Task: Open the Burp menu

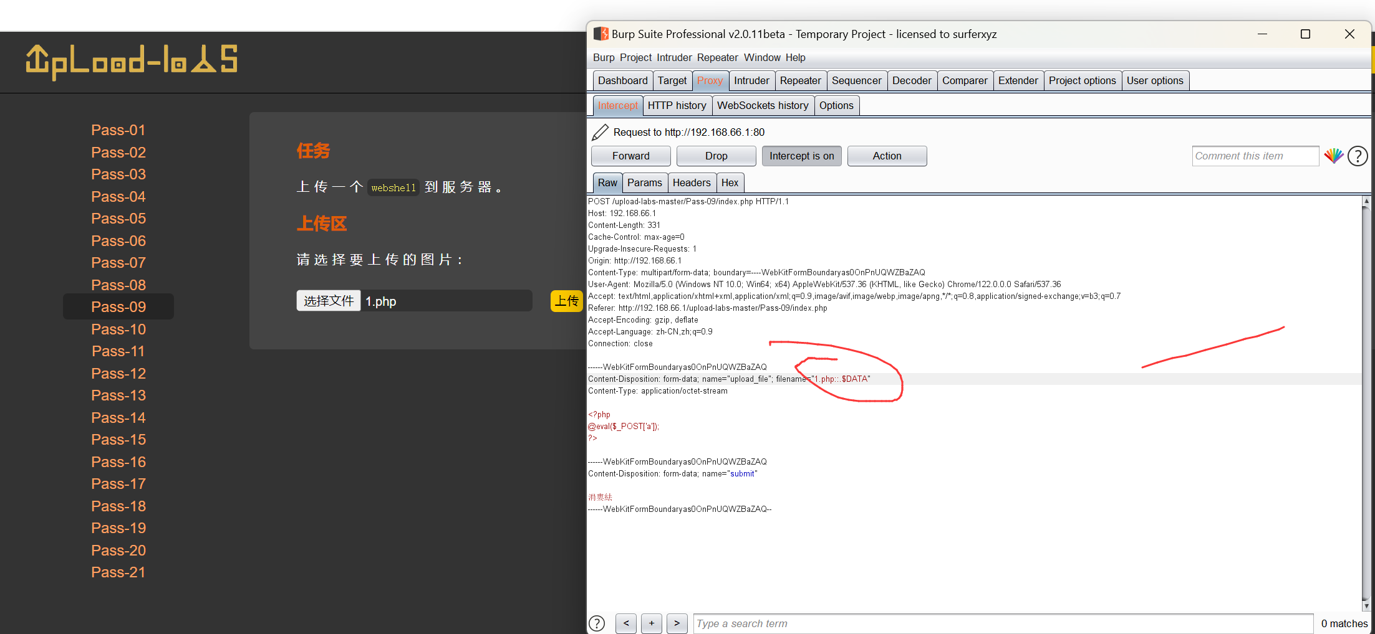Action: 604,57
